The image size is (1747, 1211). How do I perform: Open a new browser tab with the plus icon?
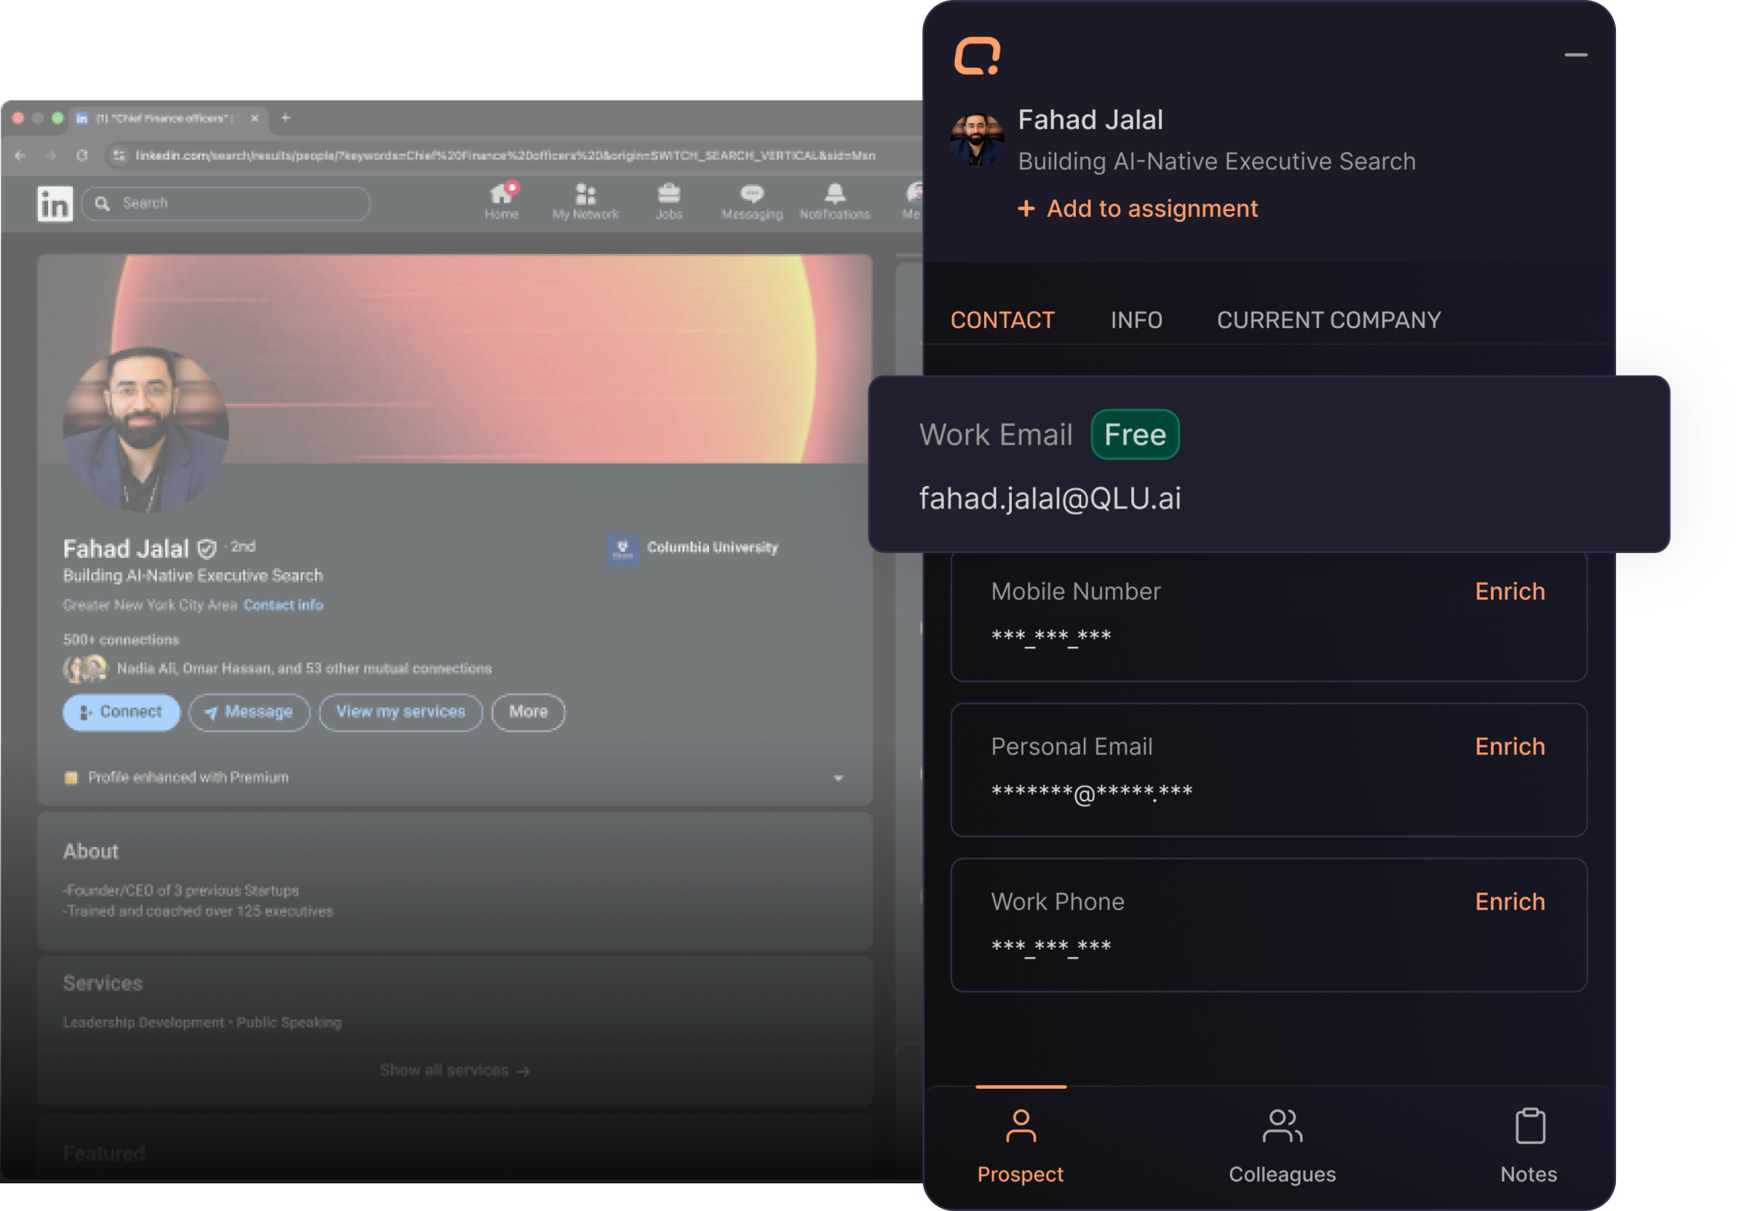[x=285, y=118]
